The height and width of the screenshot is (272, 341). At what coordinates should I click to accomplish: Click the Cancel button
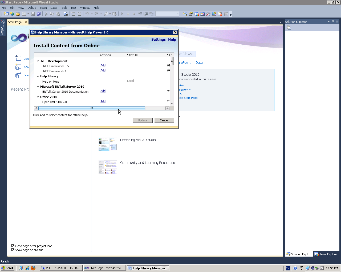coord(164,120)
